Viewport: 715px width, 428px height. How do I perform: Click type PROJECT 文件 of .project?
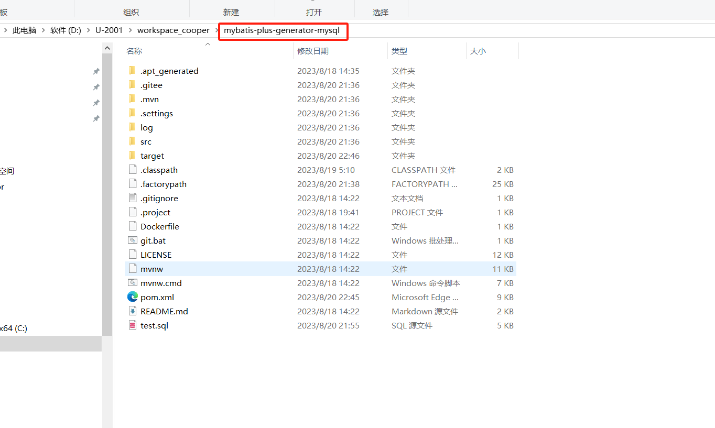click(x=417, y=212)
